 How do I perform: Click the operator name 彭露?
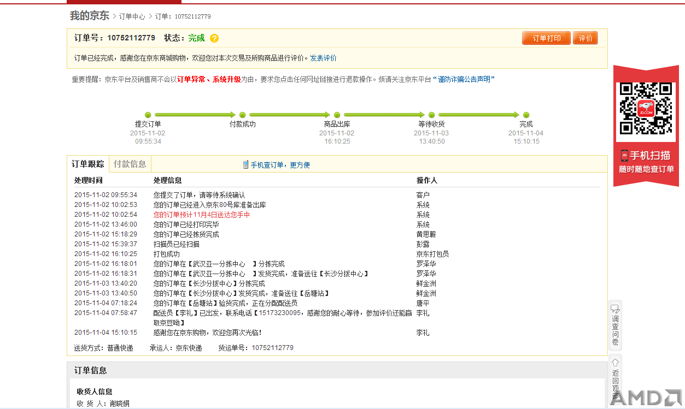[423, 244]
